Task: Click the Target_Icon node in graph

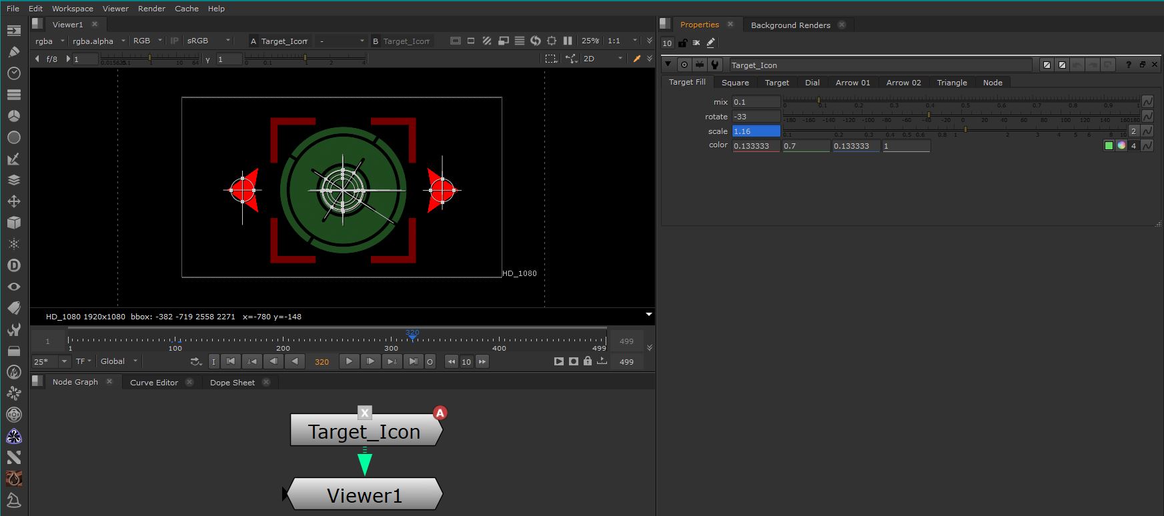Action: coord(364,431)
